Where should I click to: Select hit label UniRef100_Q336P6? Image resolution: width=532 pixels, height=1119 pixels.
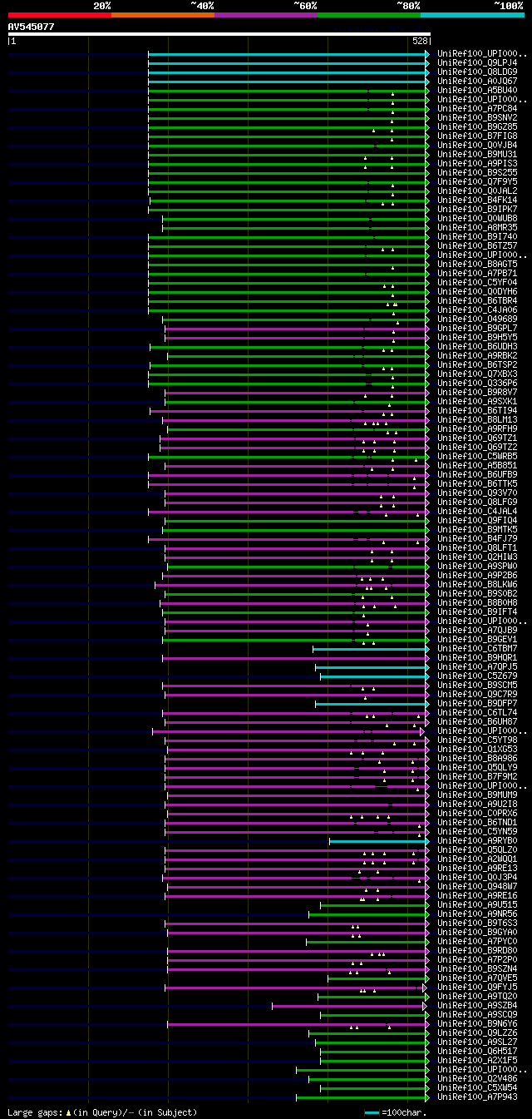[x=477, y=383]
